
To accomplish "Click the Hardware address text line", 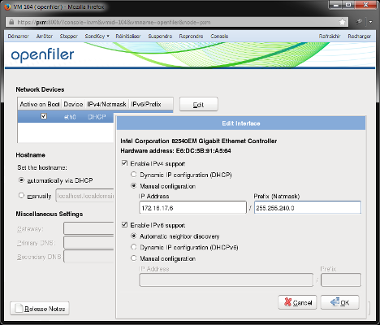I will (x=175, y=151).
